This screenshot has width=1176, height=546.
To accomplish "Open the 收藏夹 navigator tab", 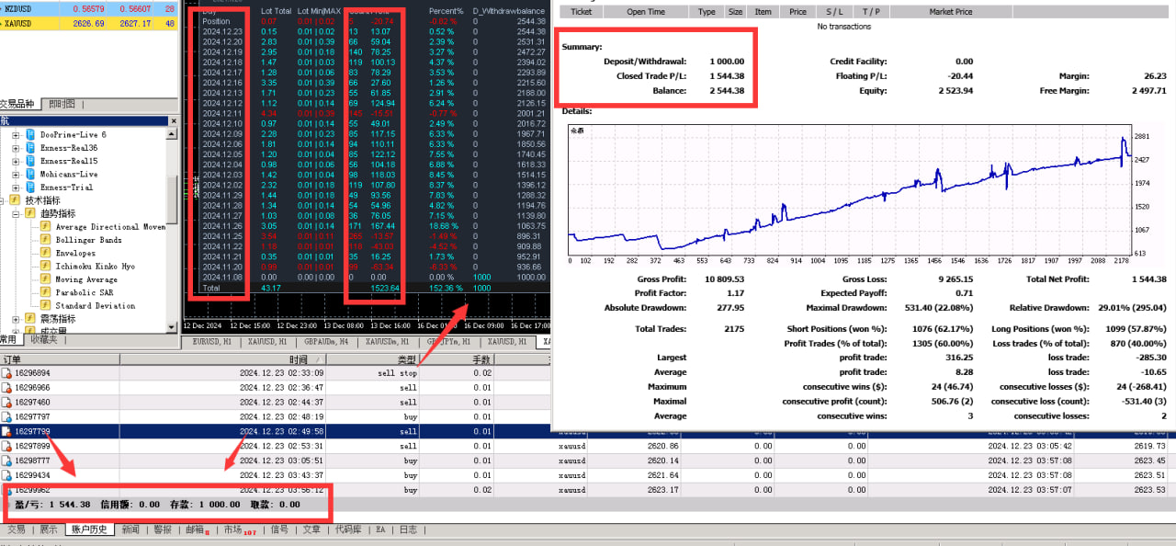I will (x=42, y=339).
